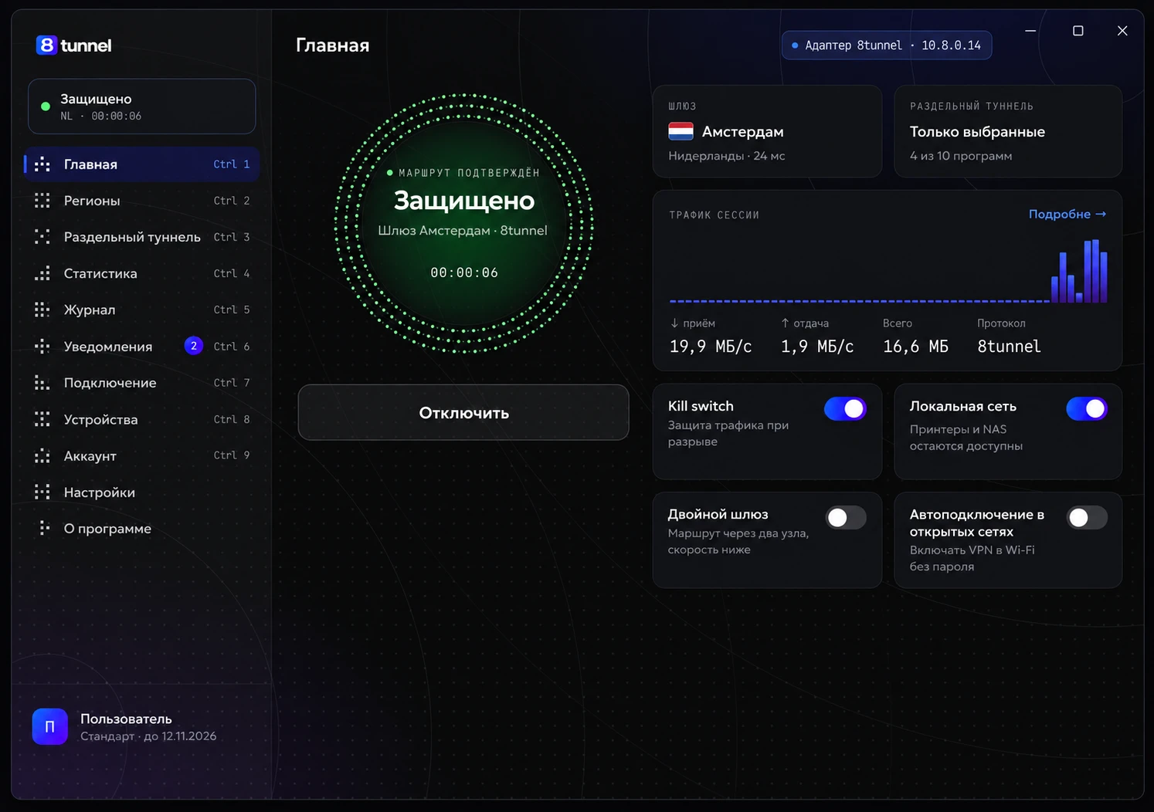Enable the Двойной шлюз toggle

[x=845, y=517]
